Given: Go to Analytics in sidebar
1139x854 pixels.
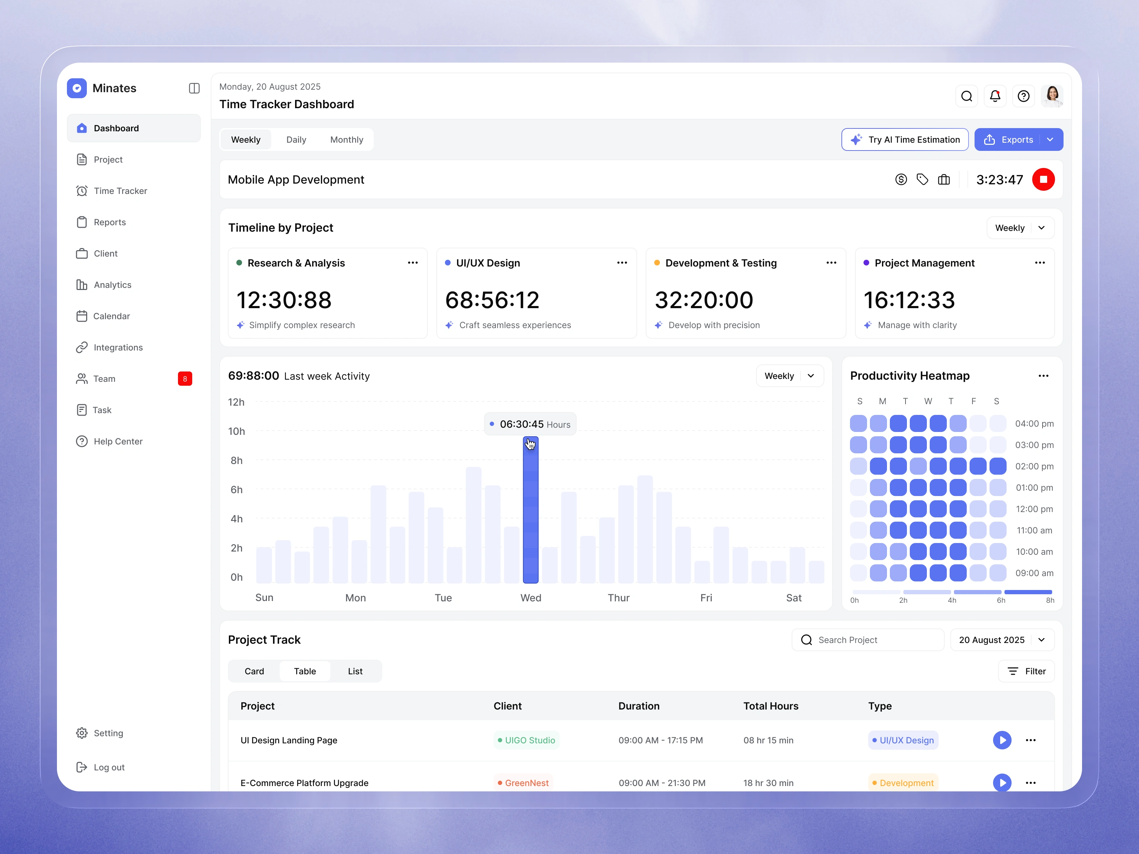Looking at the screenshot, I should coord(112,285).
